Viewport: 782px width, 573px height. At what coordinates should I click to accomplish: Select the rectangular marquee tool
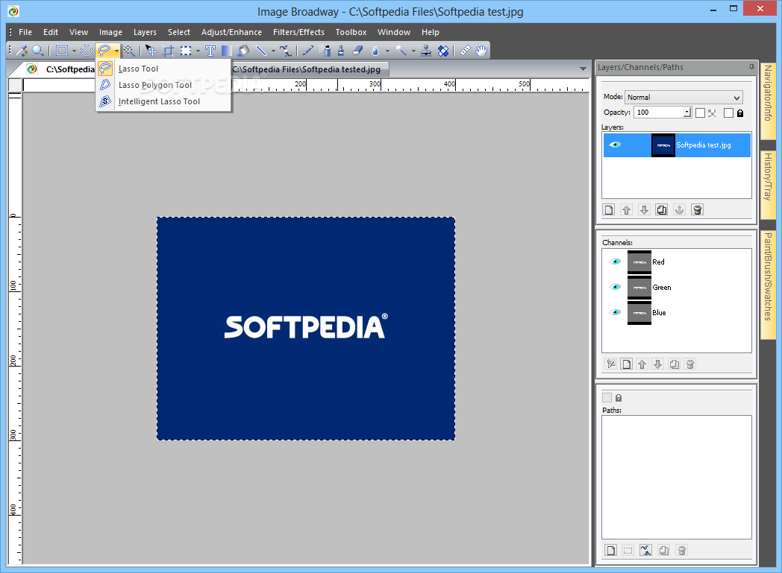(x=62, y=50)
